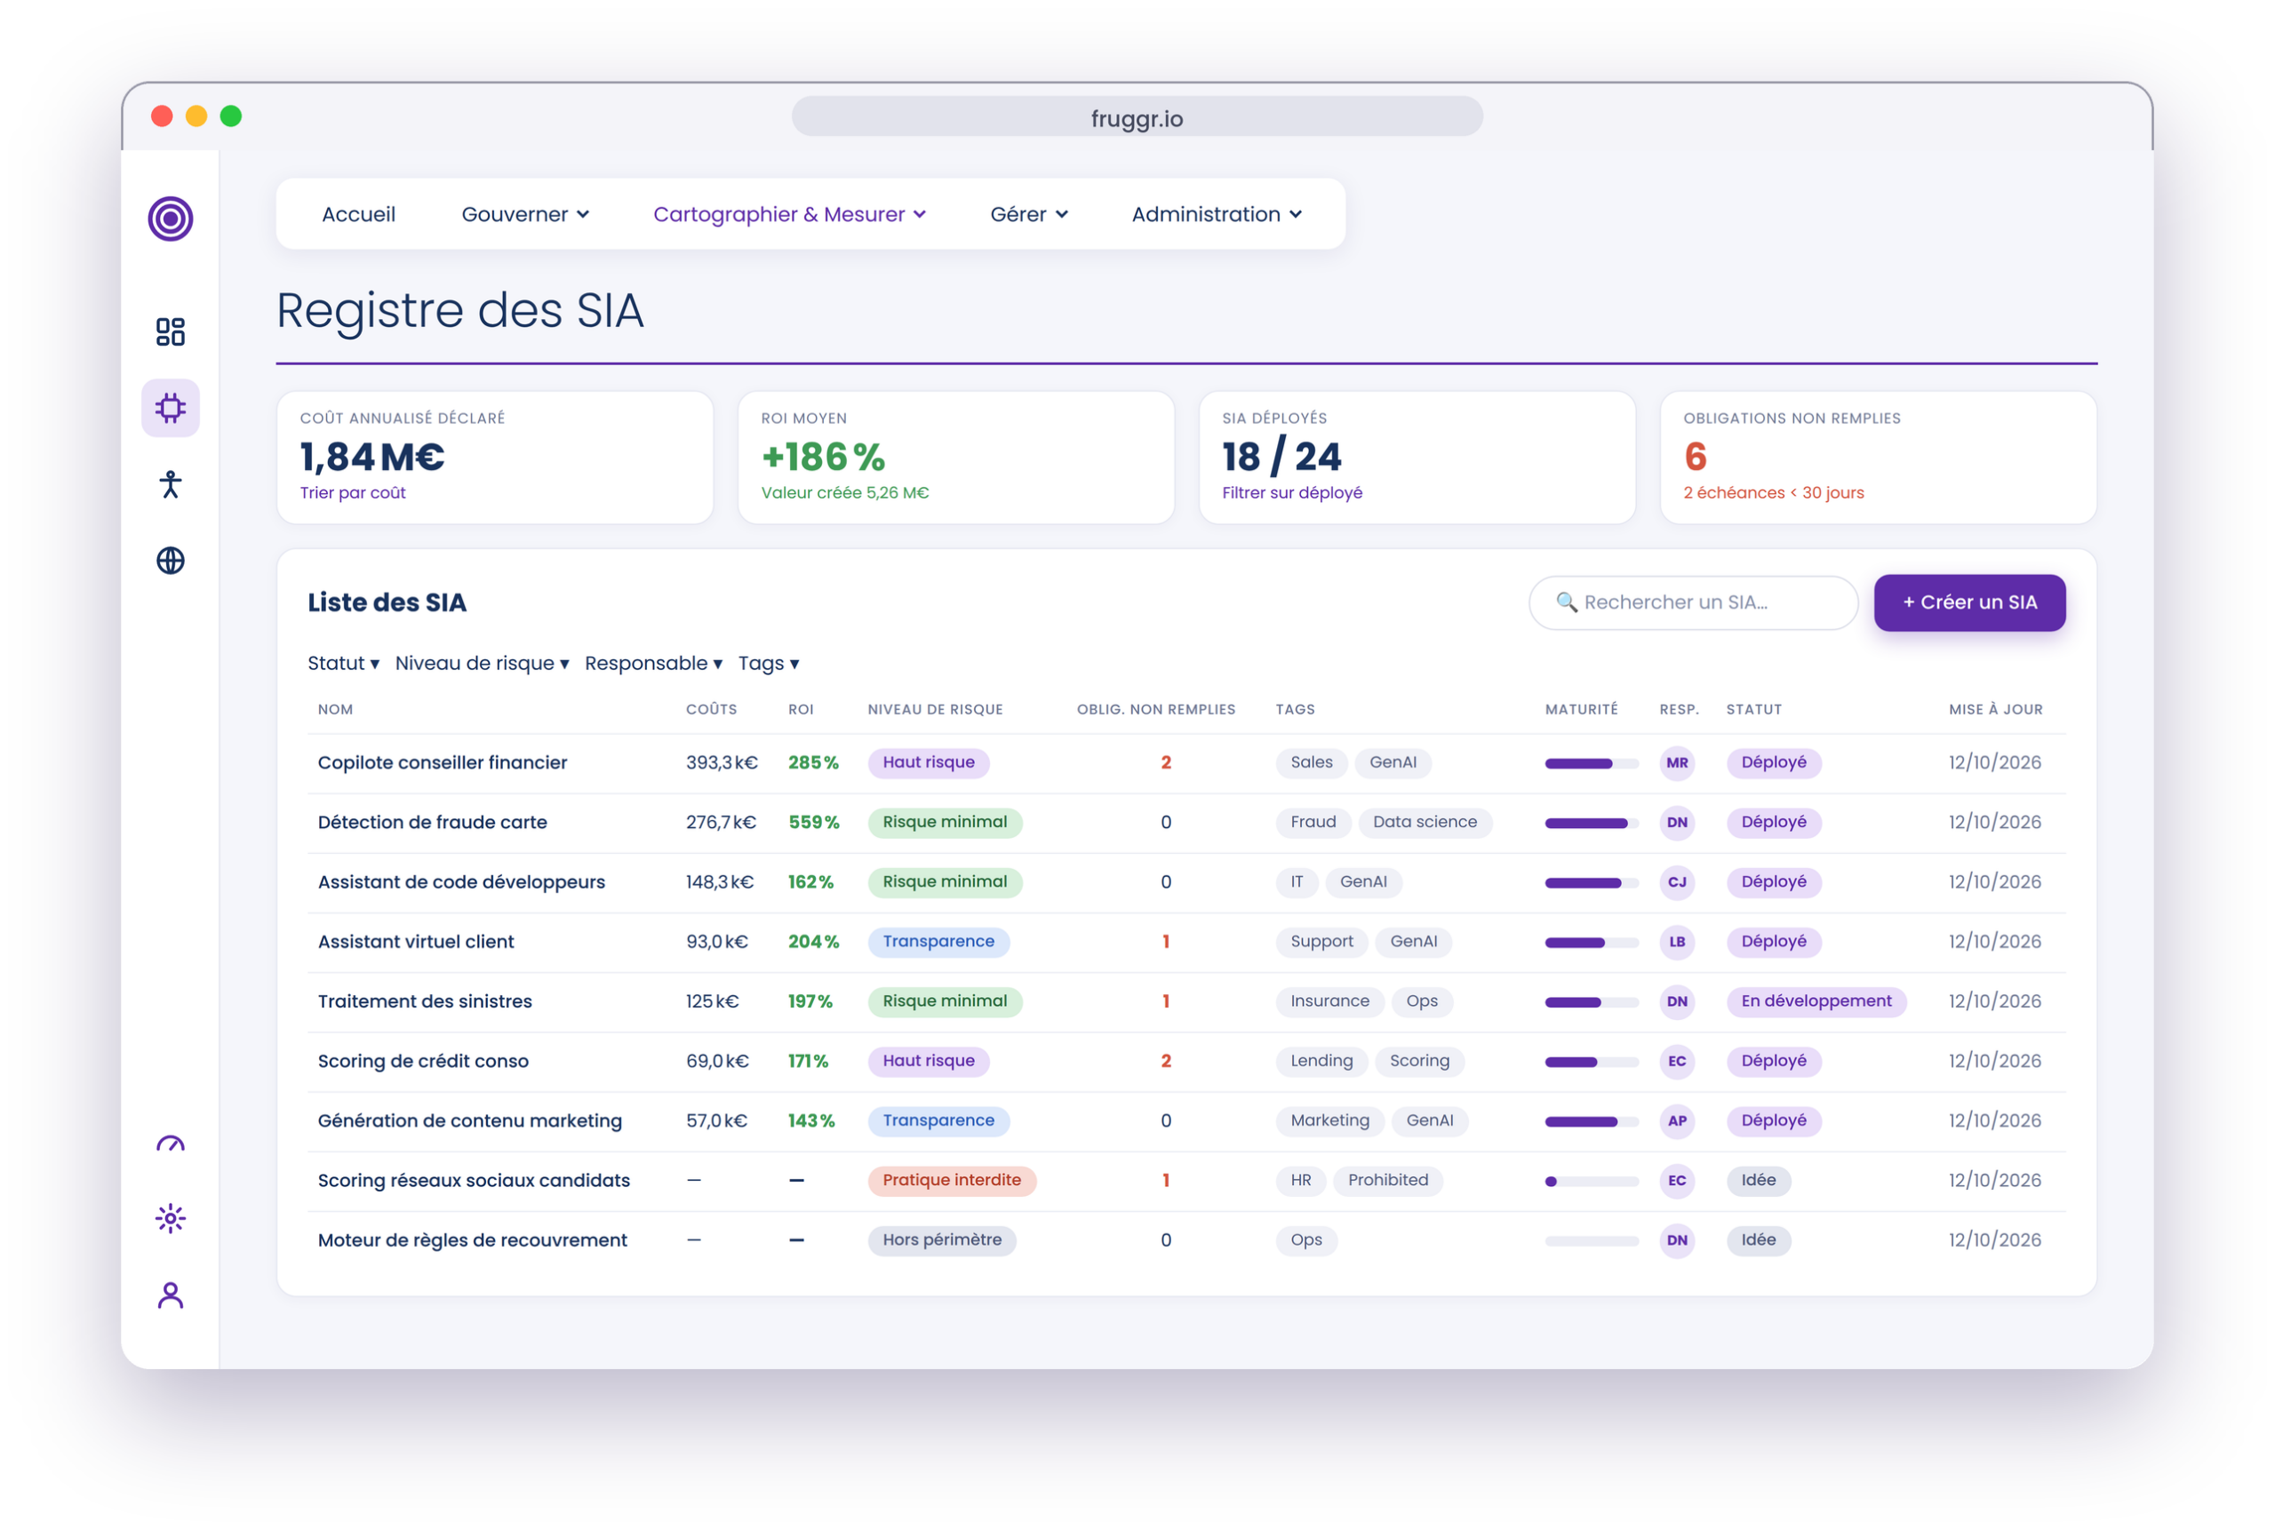The image size is (2275, 1530).
Task: Click the MR avatar in Copilote row
Action: coord(1678,763)
